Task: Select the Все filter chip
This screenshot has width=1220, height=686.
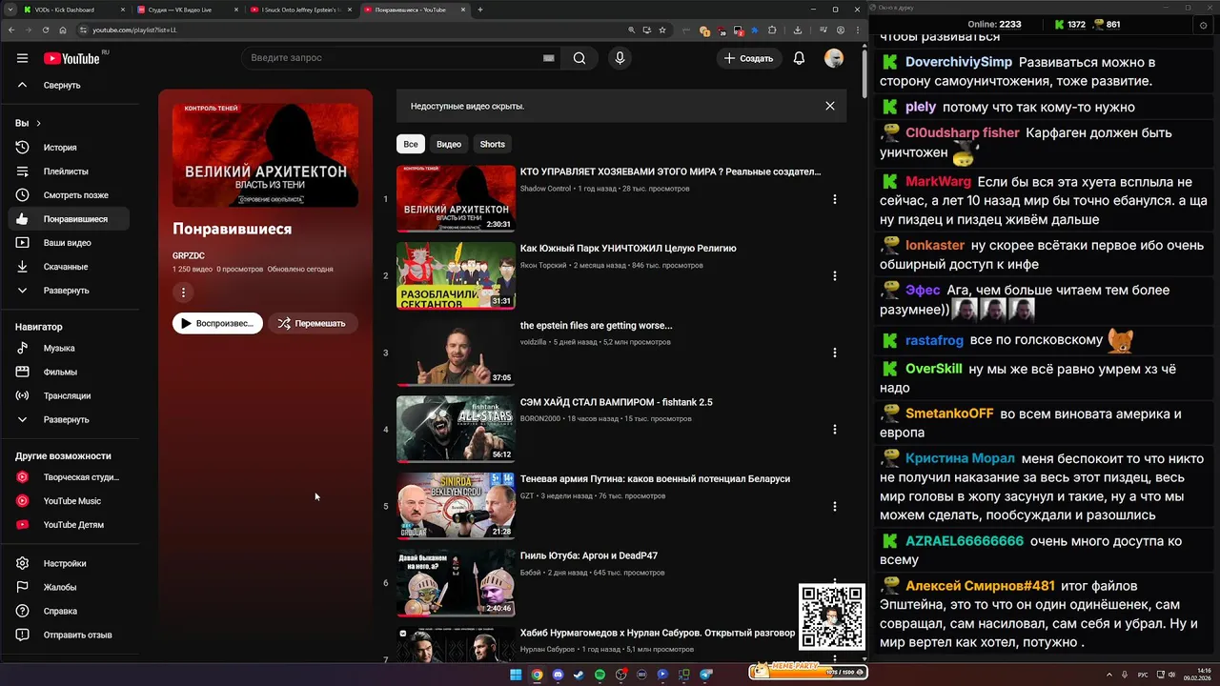Action: click(410, 144)
